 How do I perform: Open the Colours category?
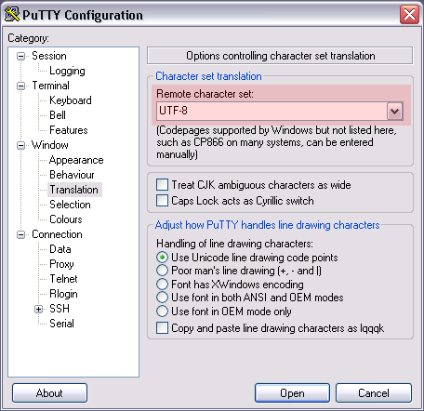(66, 219)
